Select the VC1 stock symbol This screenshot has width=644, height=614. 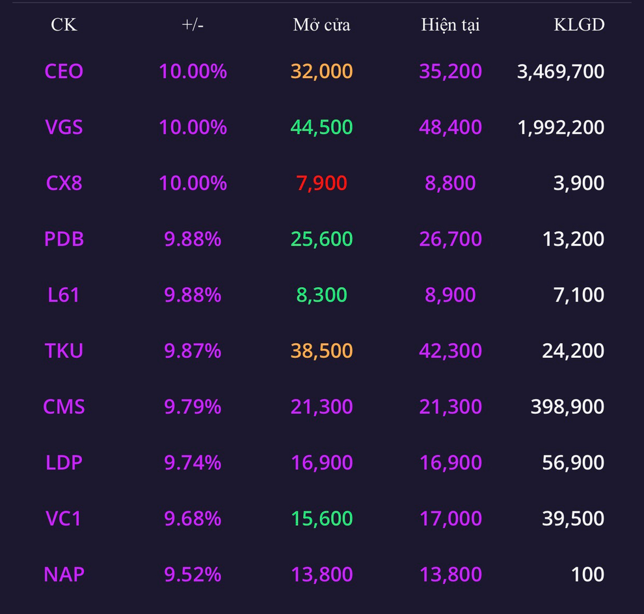click(64, 518)
